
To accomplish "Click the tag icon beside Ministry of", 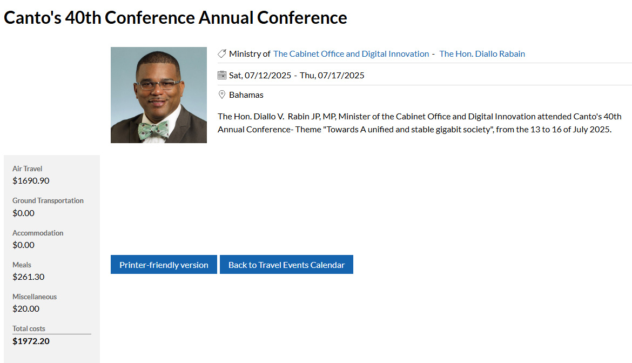I will 222,53.
